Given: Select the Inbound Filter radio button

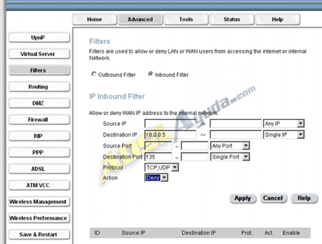Looking at the screenshot, I should 150,74.
